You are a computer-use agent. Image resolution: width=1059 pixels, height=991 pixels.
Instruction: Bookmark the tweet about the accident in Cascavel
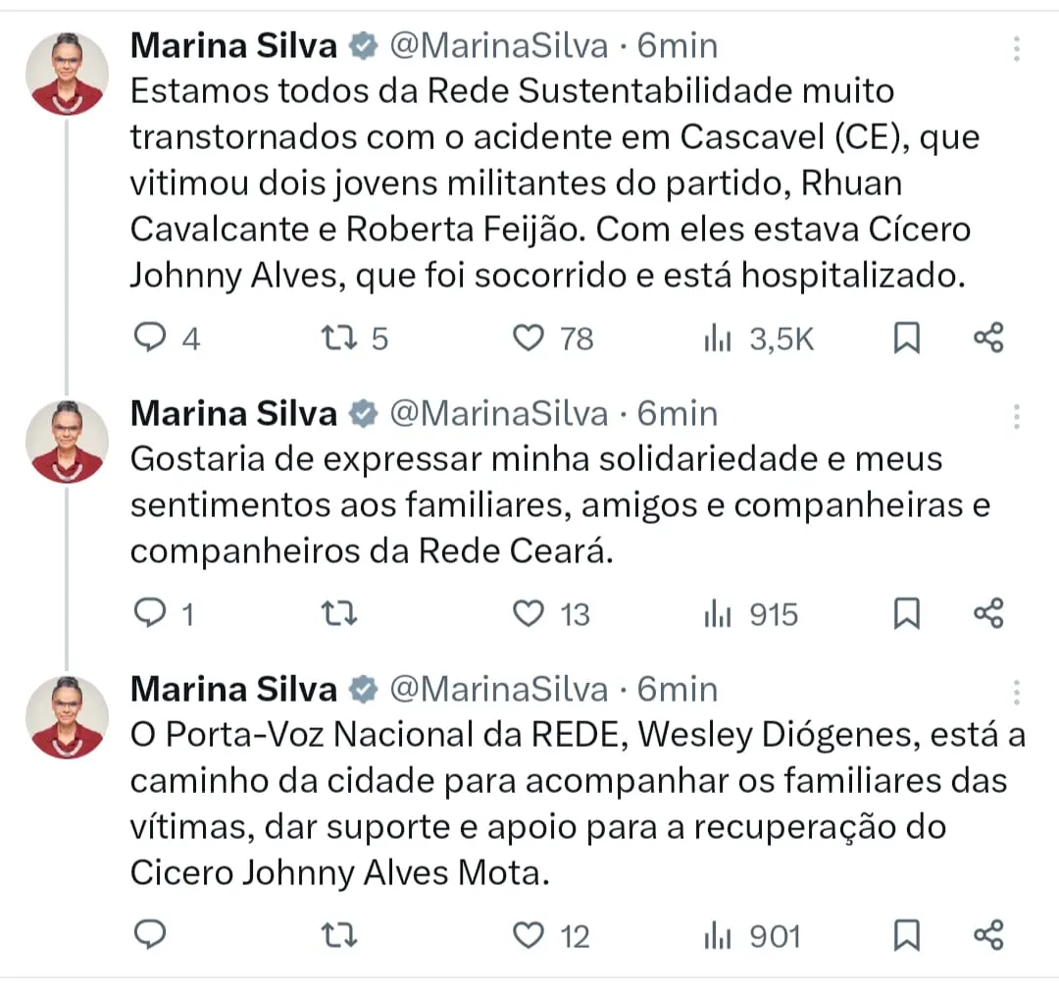coord(907,338)
